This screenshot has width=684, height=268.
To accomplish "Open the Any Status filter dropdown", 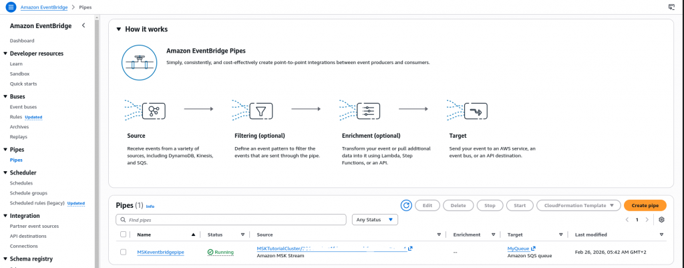I will coord(375,219).
